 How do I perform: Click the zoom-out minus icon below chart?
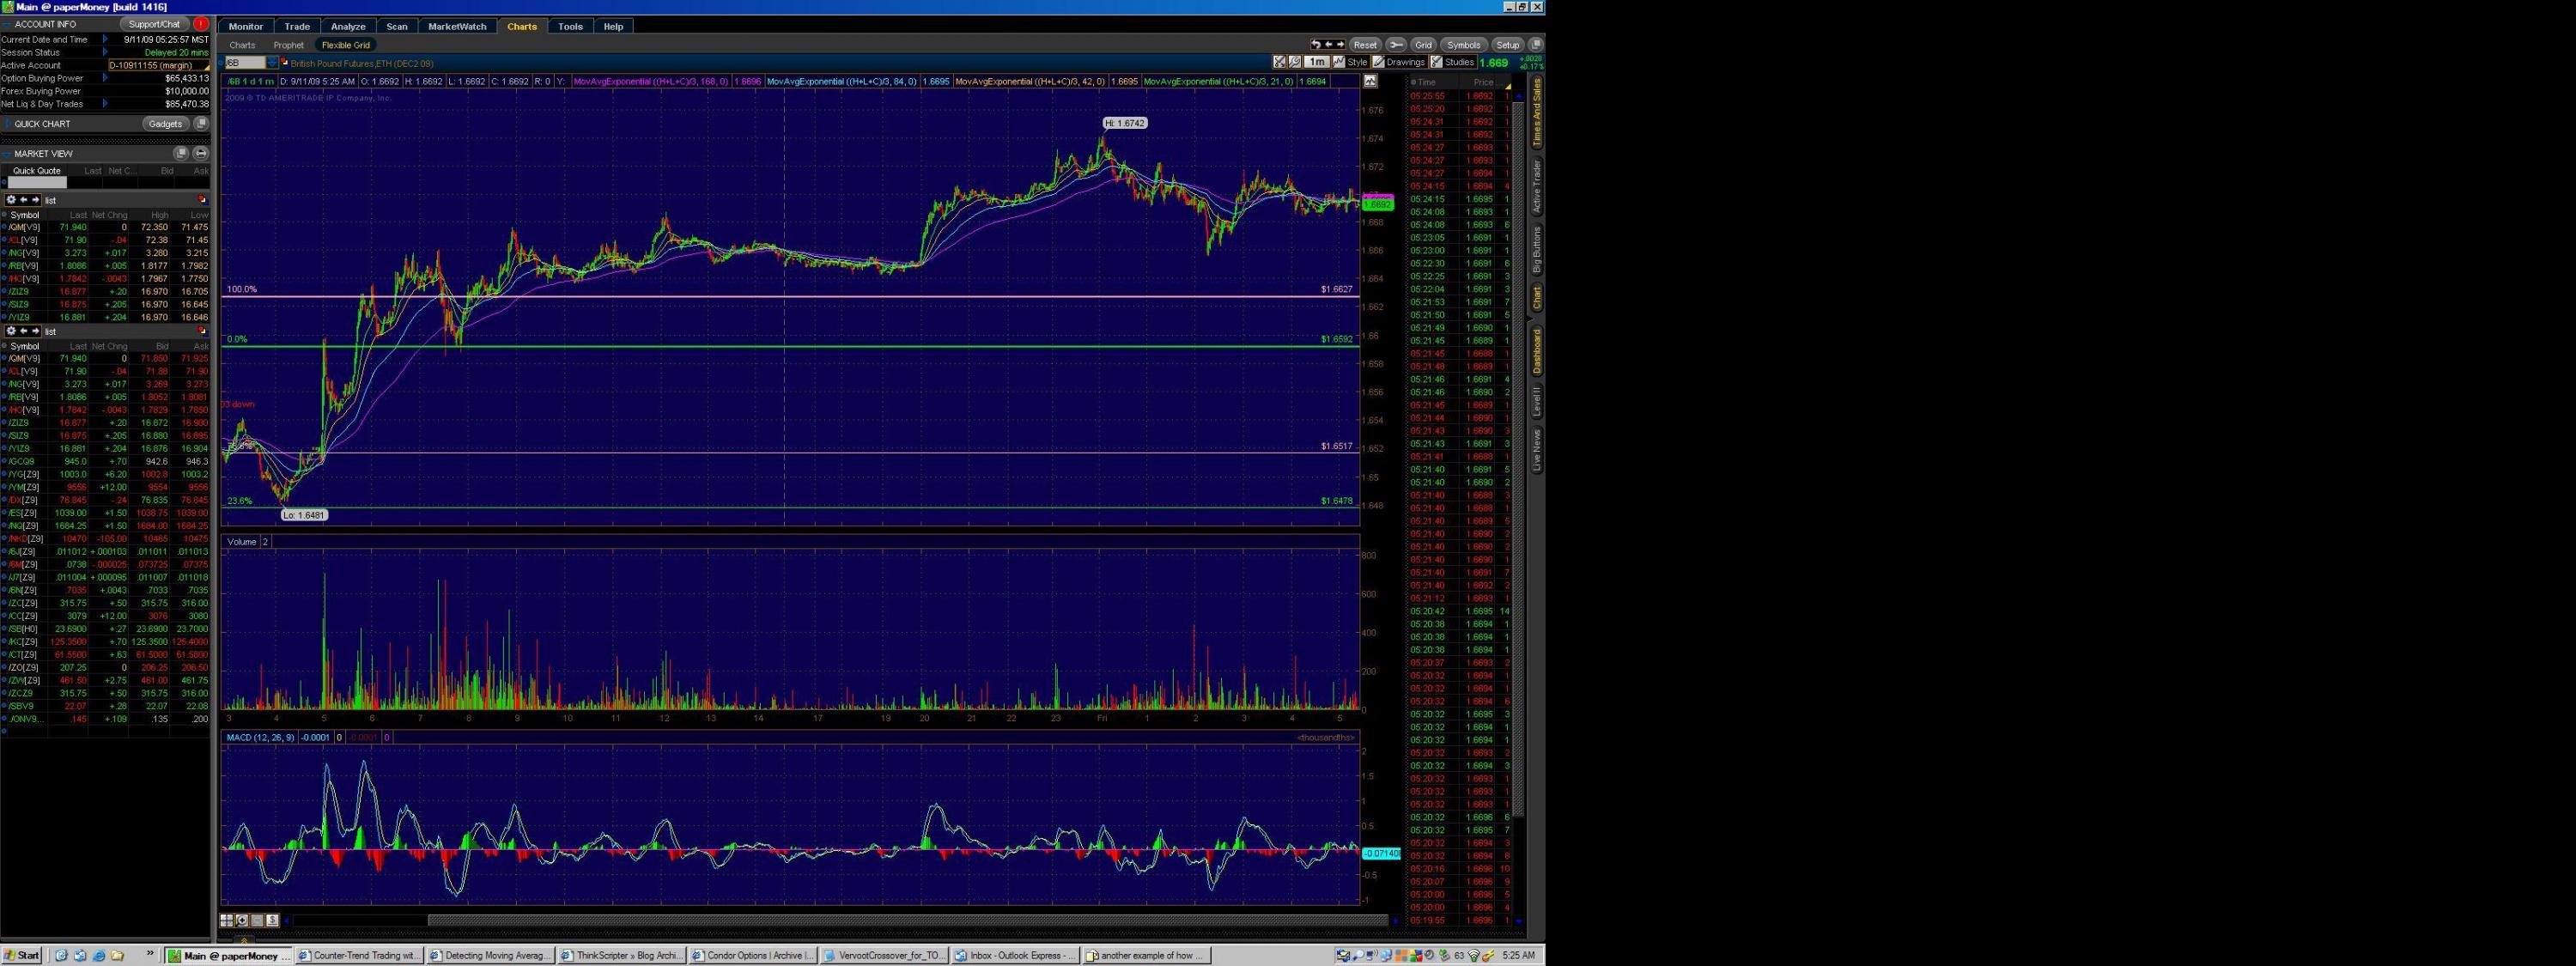click(x=257, y=920)
